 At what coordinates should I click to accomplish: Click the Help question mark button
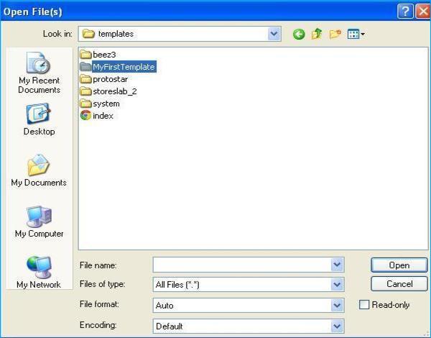pyautogui.click(x=405, y=11)
